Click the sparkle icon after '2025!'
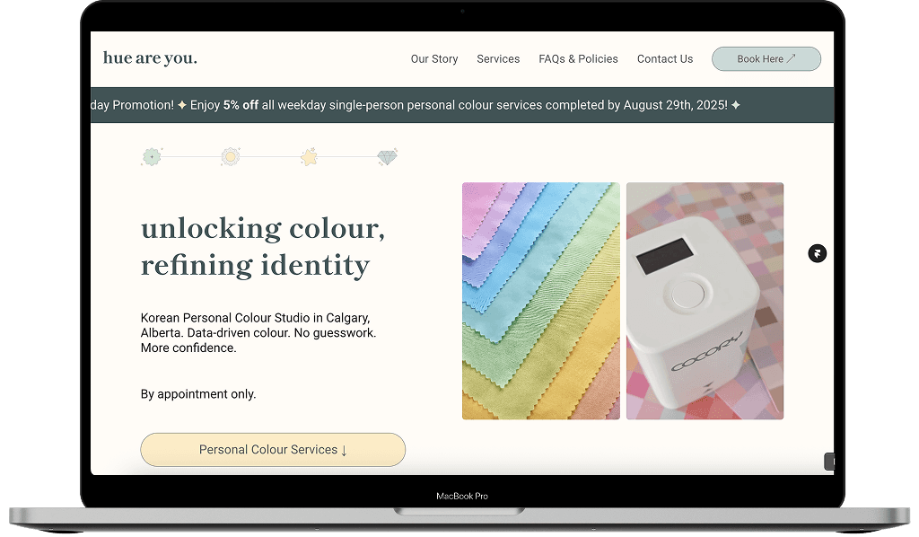 point(736,105)
